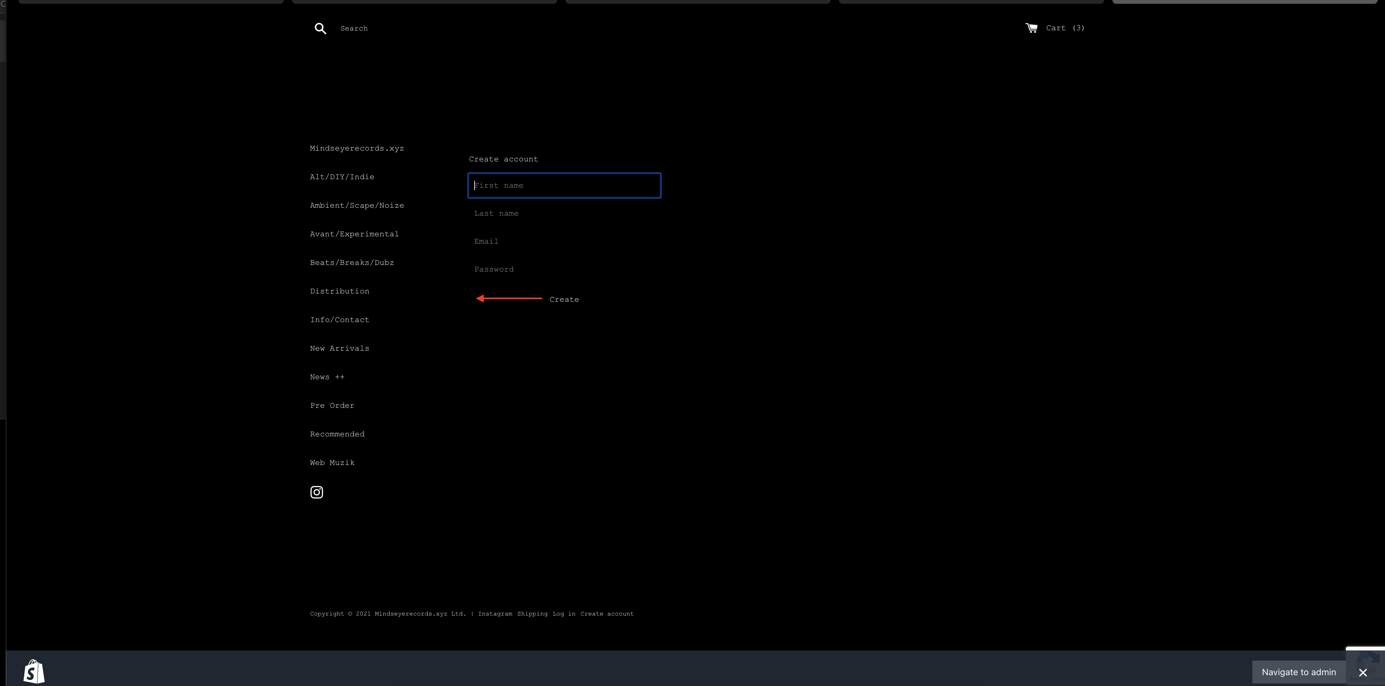The width and height of the screenshot is (1385, 686).
Task: Dismiss the admin bar with X
Action: [x=1362, y=672]
